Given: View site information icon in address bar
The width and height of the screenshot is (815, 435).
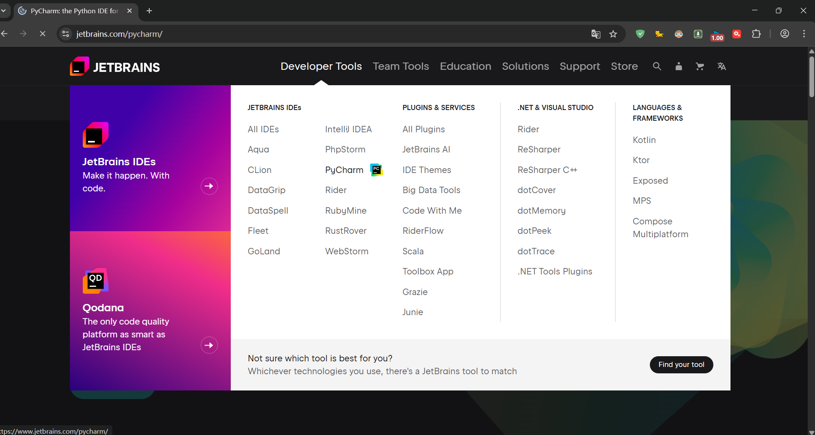Looking at the screenshot, I should pyautogui.click(x=66, y=34).
